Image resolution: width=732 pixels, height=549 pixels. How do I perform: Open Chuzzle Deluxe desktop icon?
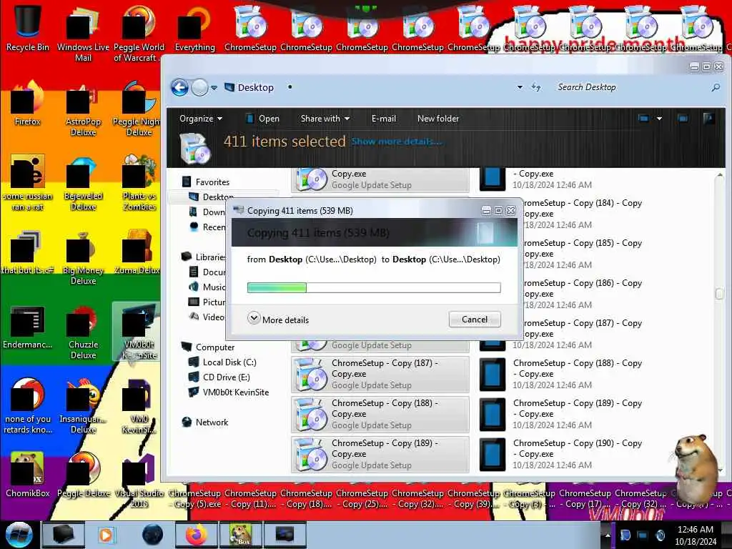click(x=83, y=332)
